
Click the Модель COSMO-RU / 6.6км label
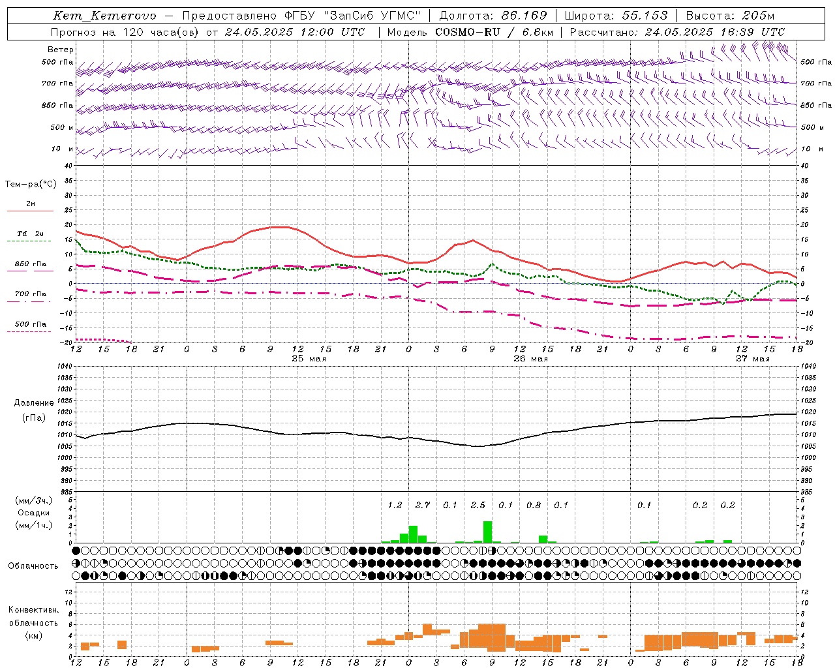coord(470,31)
